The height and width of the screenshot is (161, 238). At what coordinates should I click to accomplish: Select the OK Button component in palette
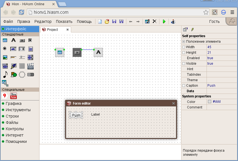[22, 40]
